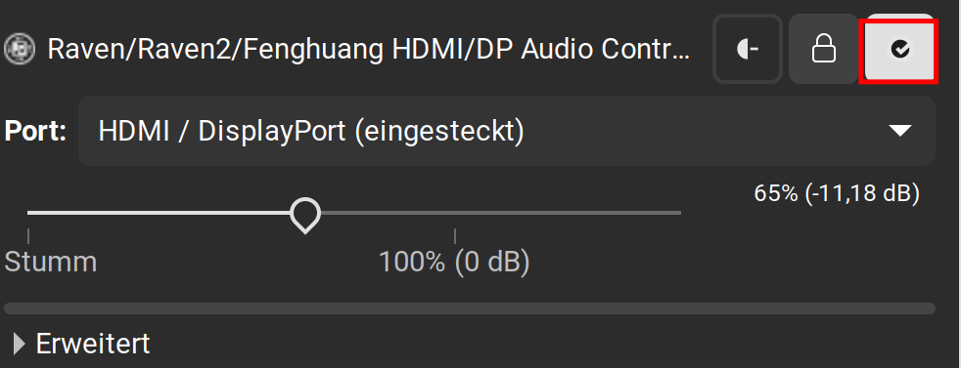Click the Erweitert label text
Viewport: 961px width, 368px height.
tap(93, 345)
